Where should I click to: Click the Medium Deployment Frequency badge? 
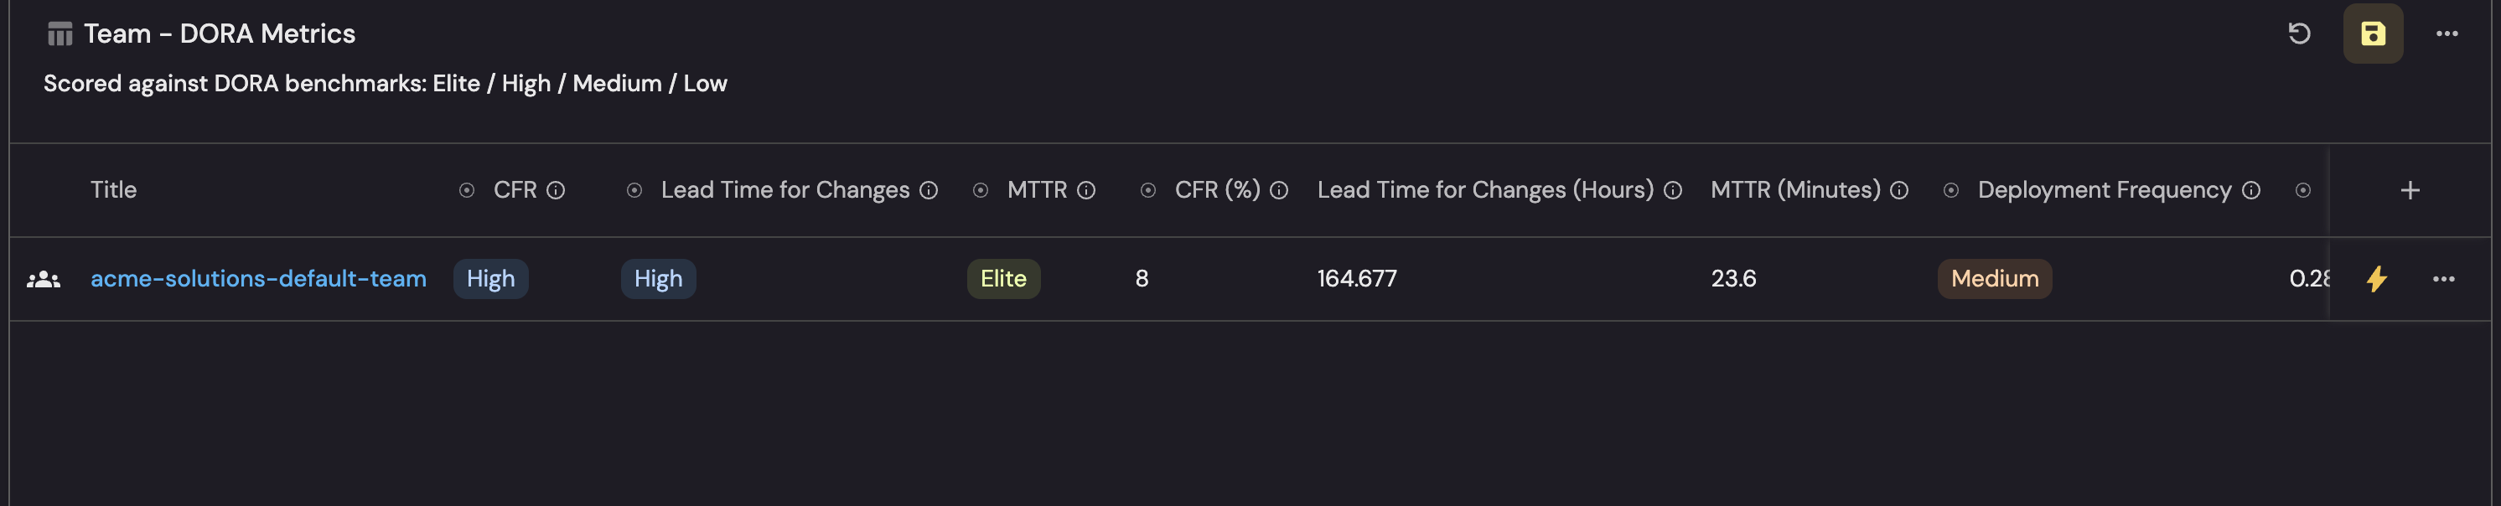click(1994, 279)
